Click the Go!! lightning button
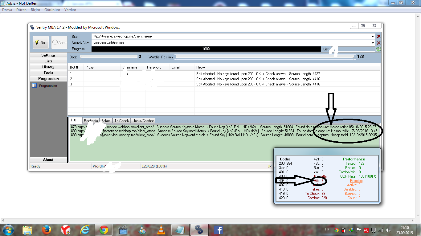This screenshot has height=236, width=421. point(41,42)
